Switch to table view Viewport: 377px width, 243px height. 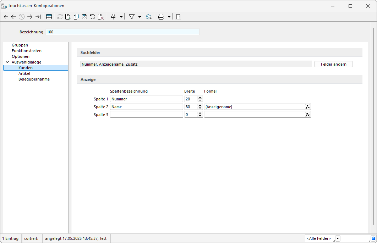click(x=49, y=17)
